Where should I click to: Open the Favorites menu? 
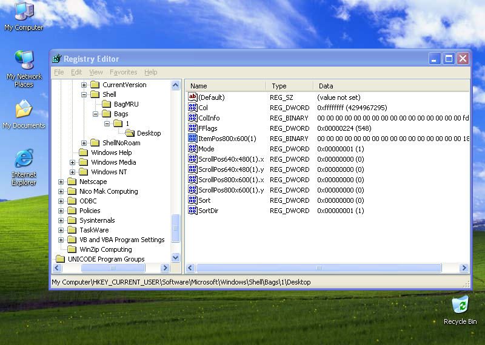[x=124, y=72]
